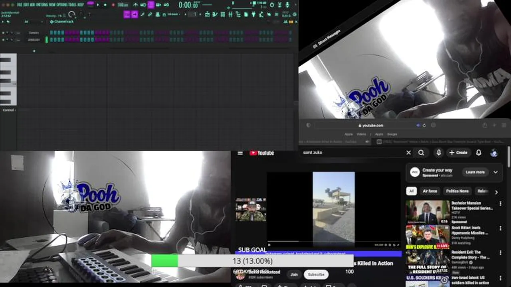
Task: Toggle the metronome icon in FL Studio
Action: pos(136,5)
